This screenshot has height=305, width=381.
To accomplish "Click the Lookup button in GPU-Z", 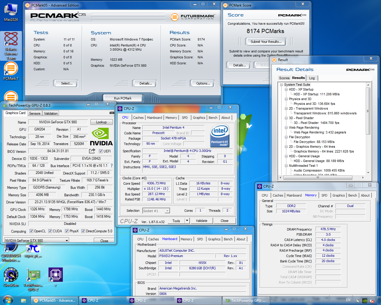I will point(101,122).
